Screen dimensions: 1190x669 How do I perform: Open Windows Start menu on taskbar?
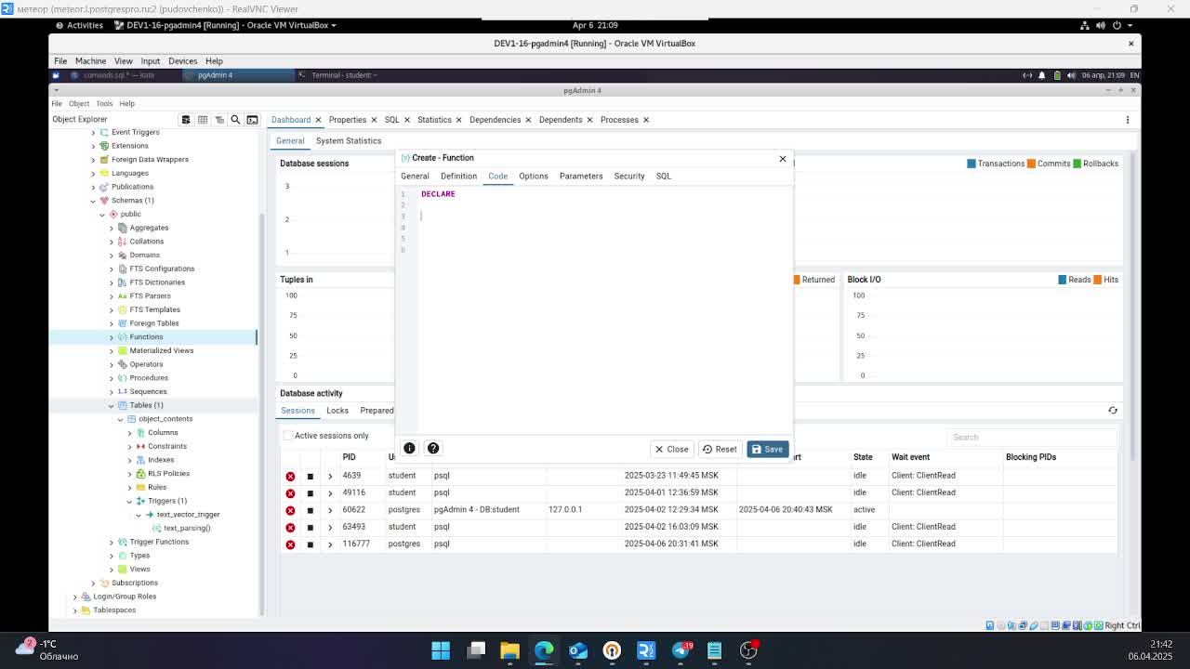coord(441,649)
